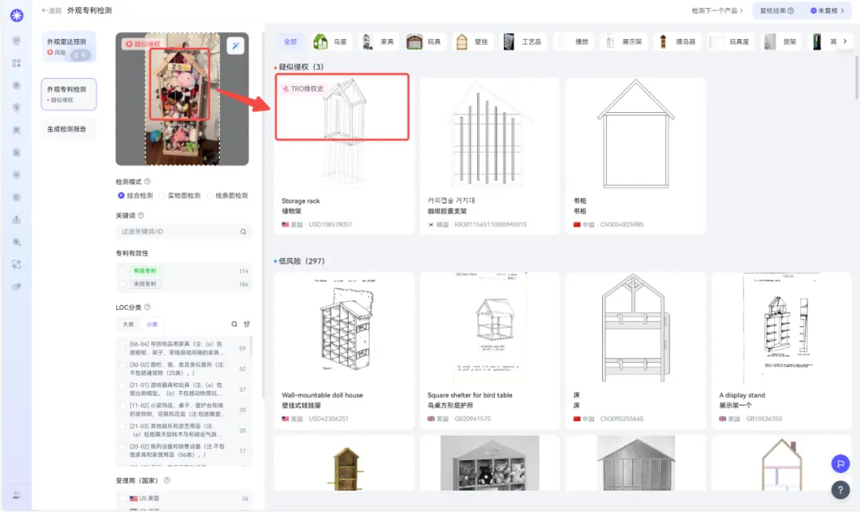
Task: Click the feedback flag floating button
Action: (840, 463)
